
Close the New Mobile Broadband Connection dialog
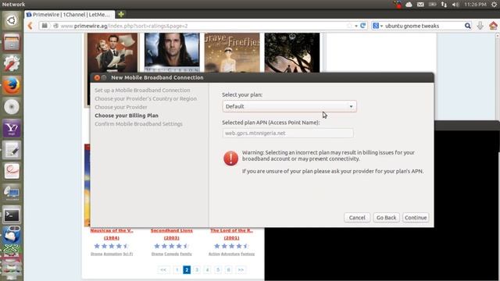[x=97, y=77]
